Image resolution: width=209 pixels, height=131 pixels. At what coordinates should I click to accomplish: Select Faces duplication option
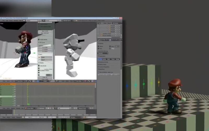(113, 59)
